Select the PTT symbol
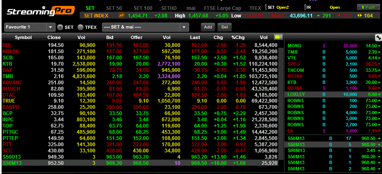Image resolution: width=382 pixels, height=174 pixels. pos(7,145)
